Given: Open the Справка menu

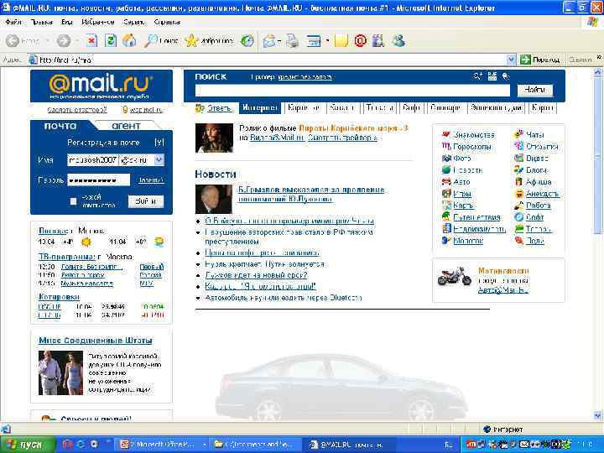Looking at the screenshot, I should (x=167, y=22).
